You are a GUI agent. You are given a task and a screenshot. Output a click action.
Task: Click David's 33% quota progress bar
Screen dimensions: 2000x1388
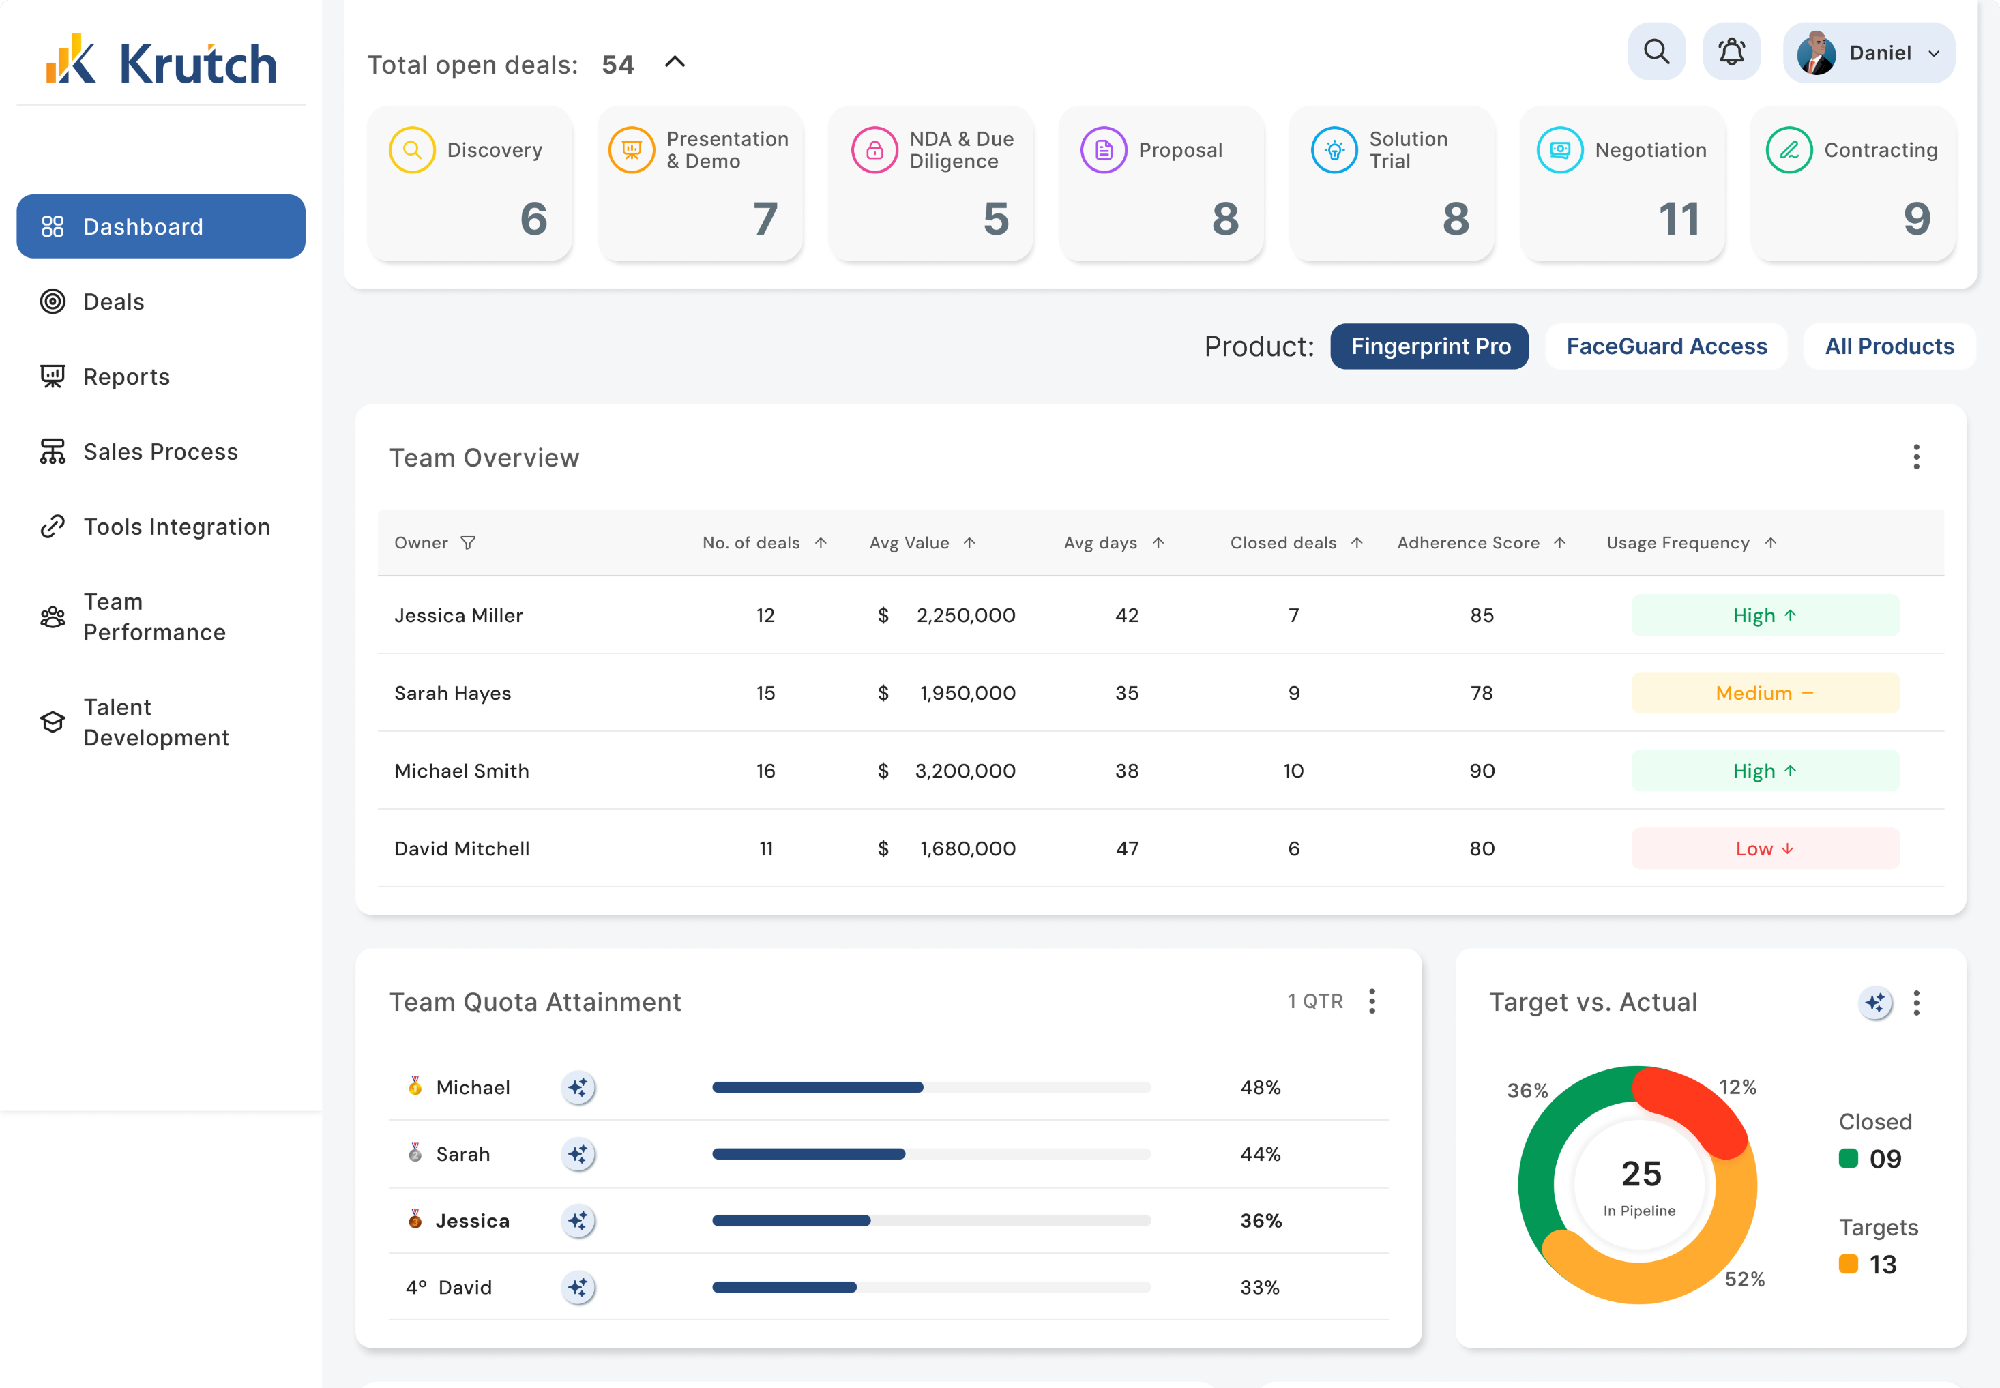point(931,1287)
